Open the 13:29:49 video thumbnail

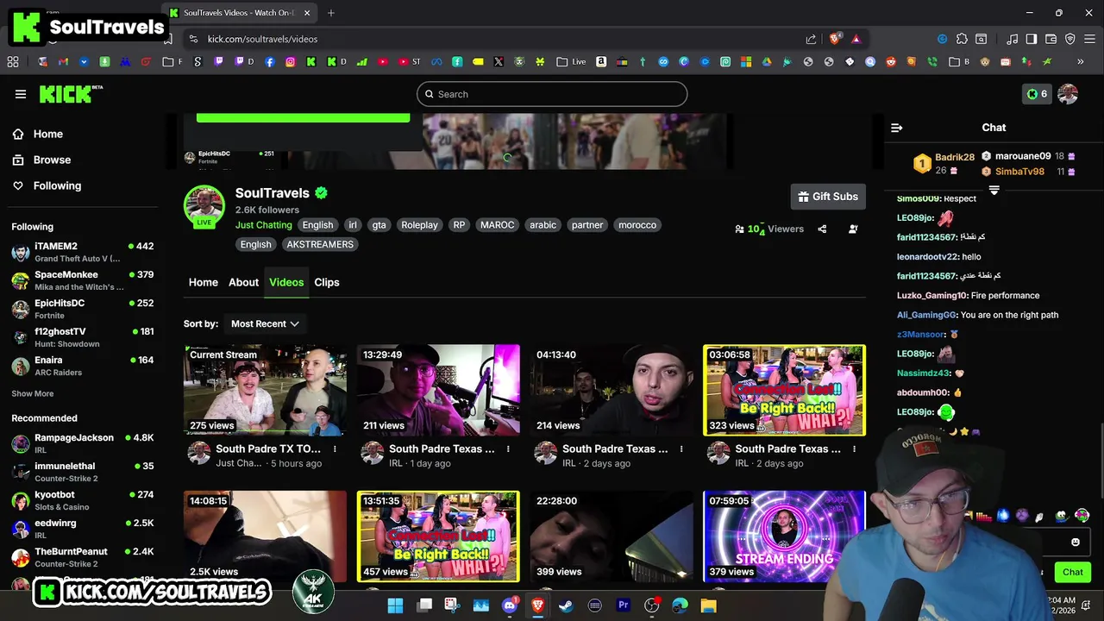[438, 390]
